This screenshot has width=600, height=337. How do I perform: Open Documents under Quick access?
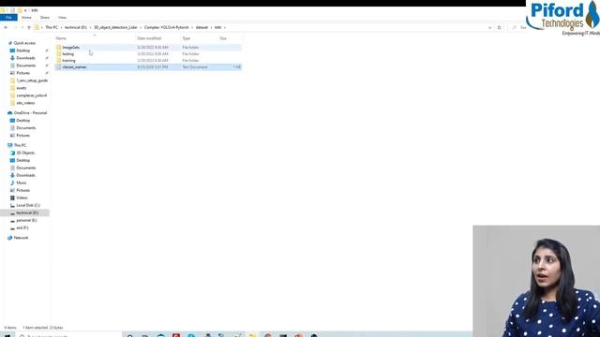coord(25,66)
